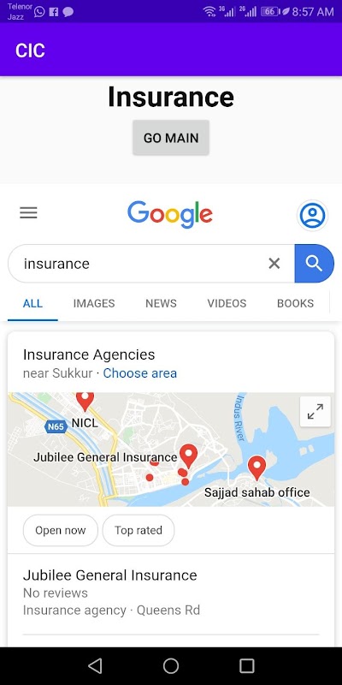Tap the Jubilee General Insurance map pin

tap(188, 456)
